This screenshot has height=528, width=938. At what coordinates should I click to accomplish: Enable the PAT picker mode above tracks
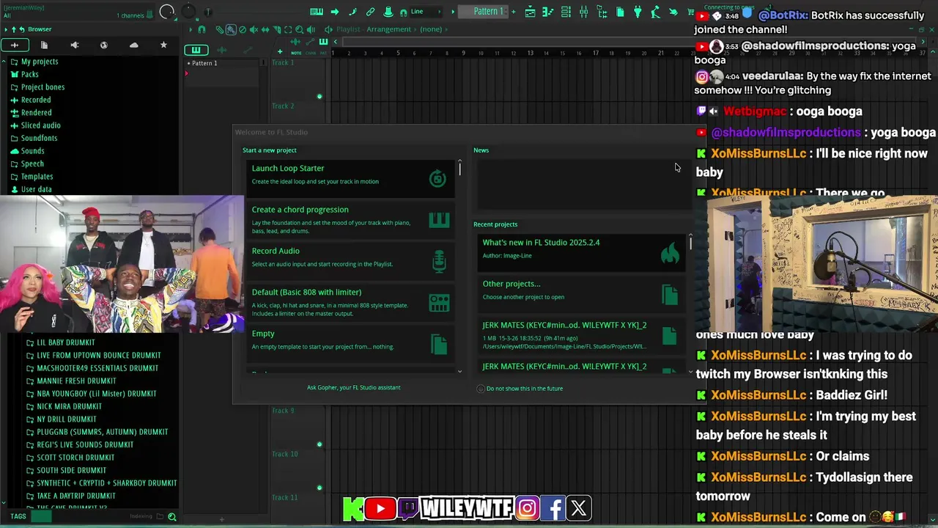pos(323,53)
